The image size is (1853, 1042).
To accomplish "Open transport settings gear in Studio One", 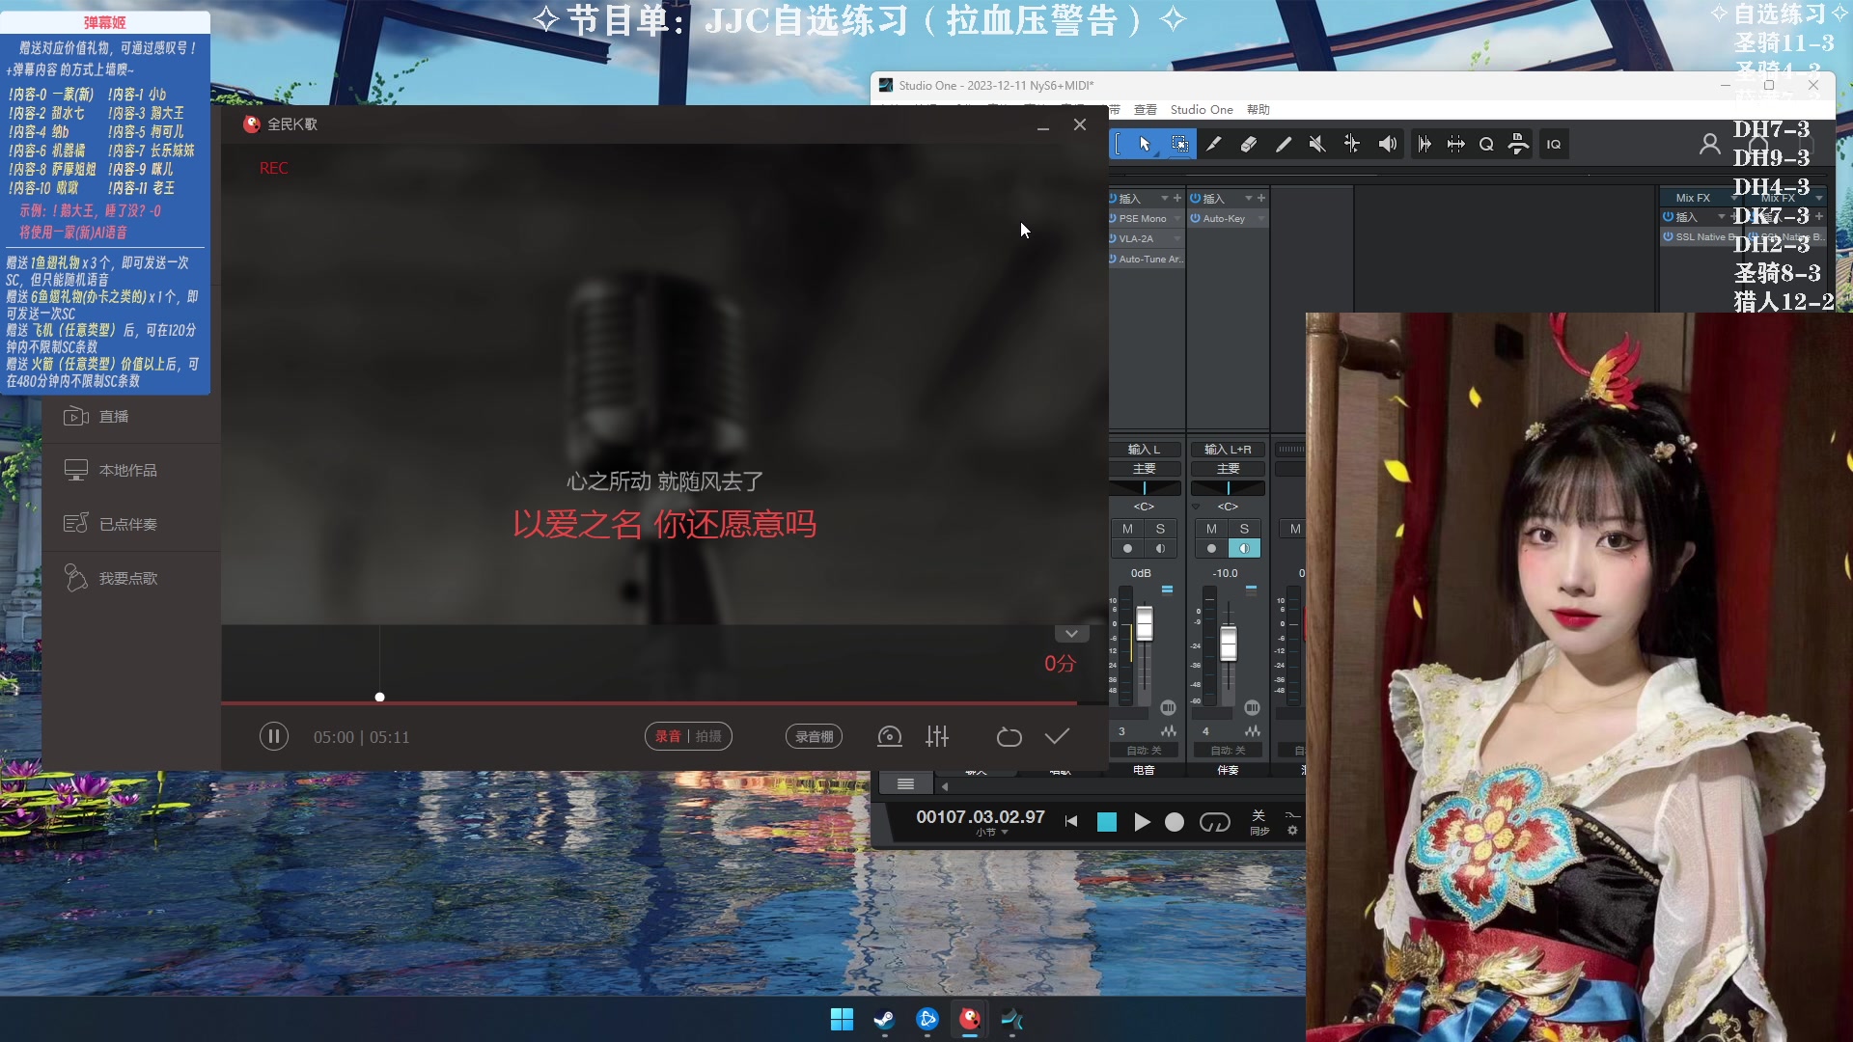I will click(x=1292, y=830).
